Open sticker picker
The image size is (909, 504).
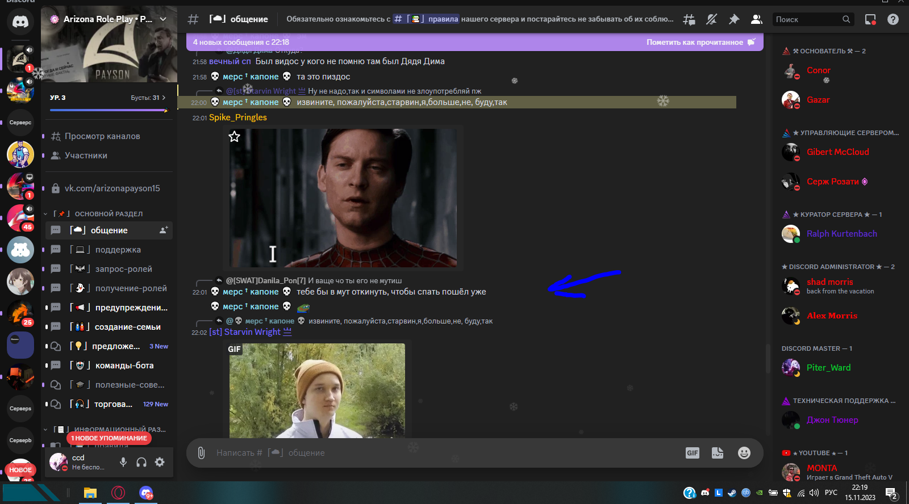[x=718, y=453]
